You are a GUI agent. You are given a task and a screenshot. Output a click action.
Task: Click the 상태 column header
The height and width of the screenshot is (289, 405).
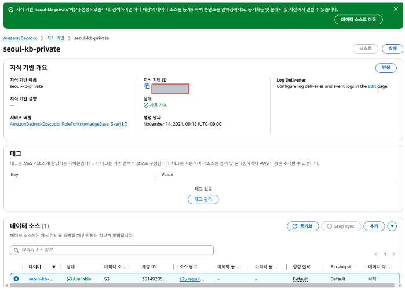(x=71, y=266)
